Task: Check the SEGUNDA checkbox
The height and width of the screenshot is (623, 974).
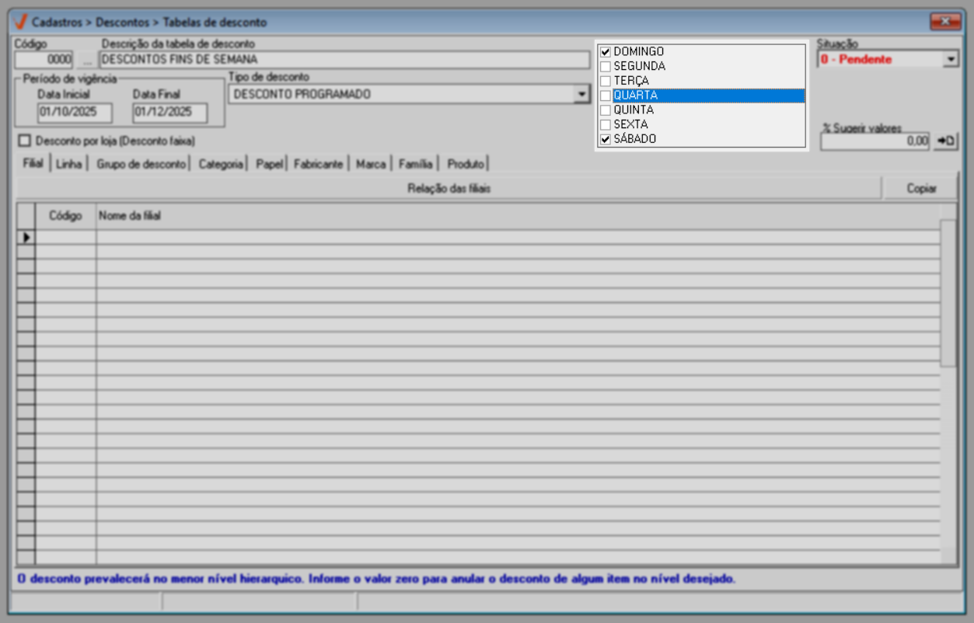Action: pos(606,66)
